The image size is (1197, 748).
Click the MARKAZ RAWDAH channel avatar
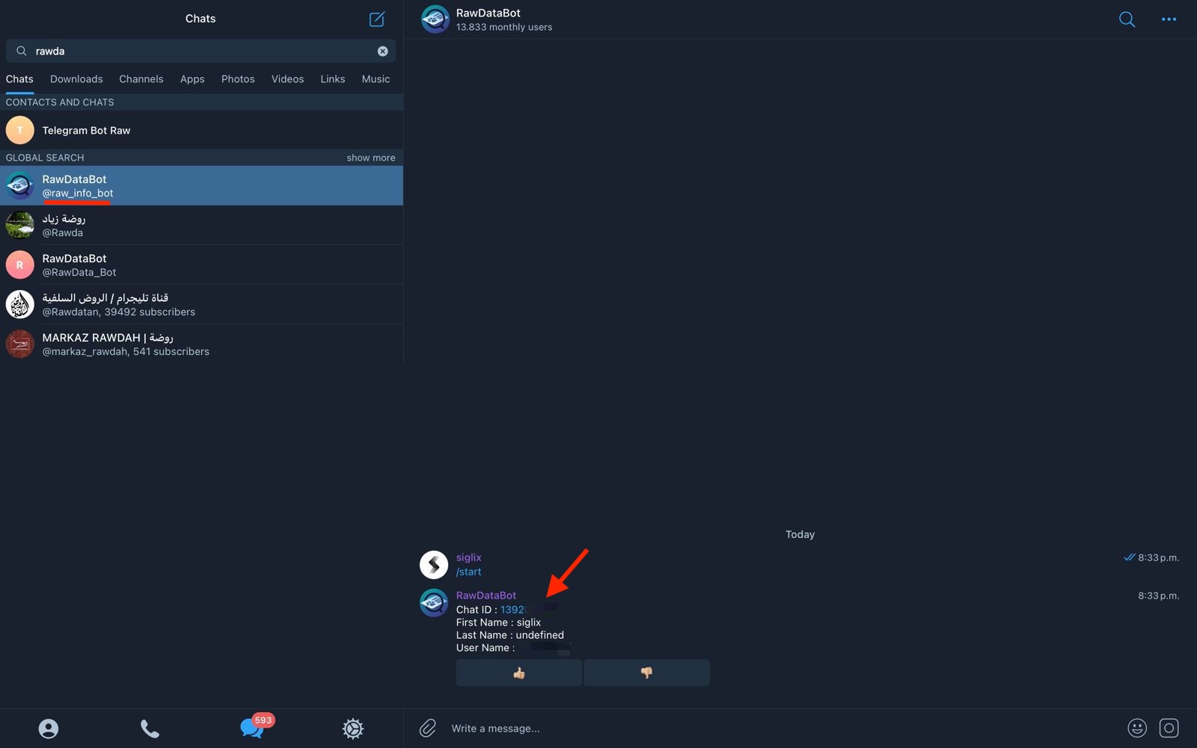(x=20, y=344)
